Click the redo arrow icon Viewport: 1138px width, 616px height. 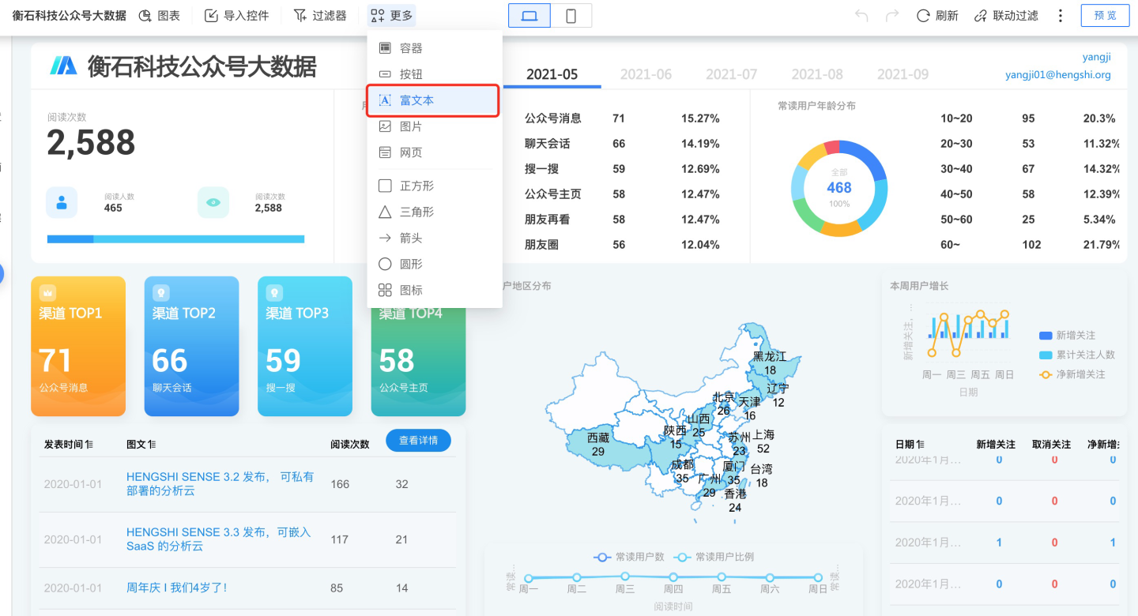(892, 16)
